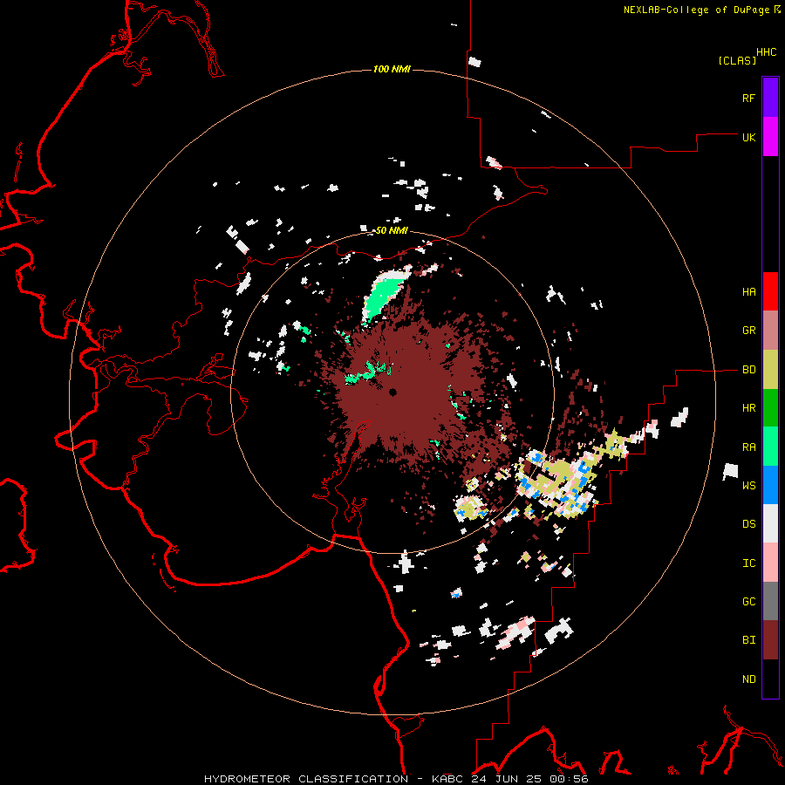
Task: Click the BI legend label
Action: [748, 640]
